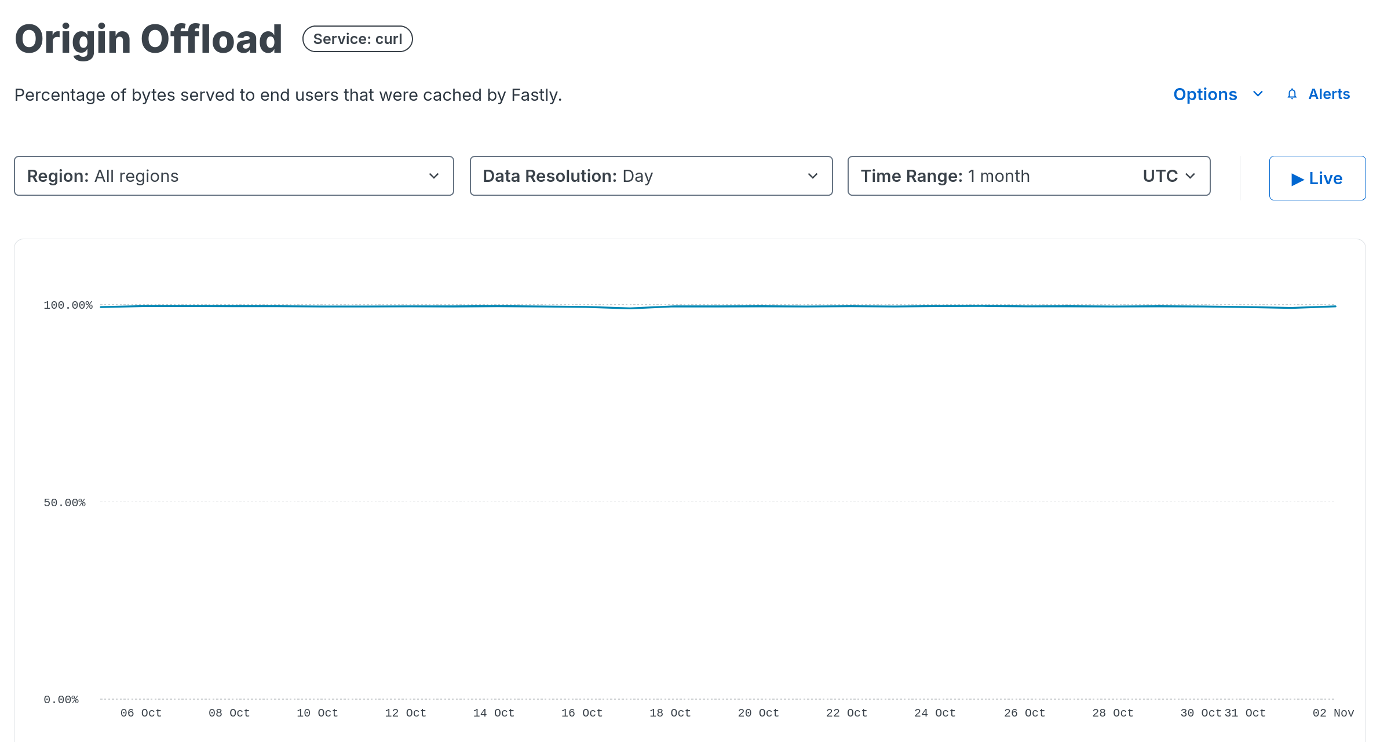This screenshot has height=742, width=1391.
Task: Click the chevron in Data Resolution dropdown
Action: coord(813,176)
